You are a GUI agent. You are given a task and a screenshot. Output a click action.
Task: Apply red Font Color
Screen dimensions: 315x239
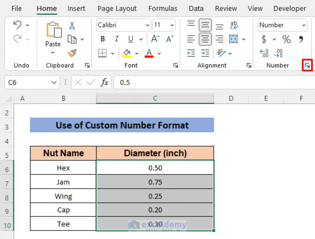point(149,53)
